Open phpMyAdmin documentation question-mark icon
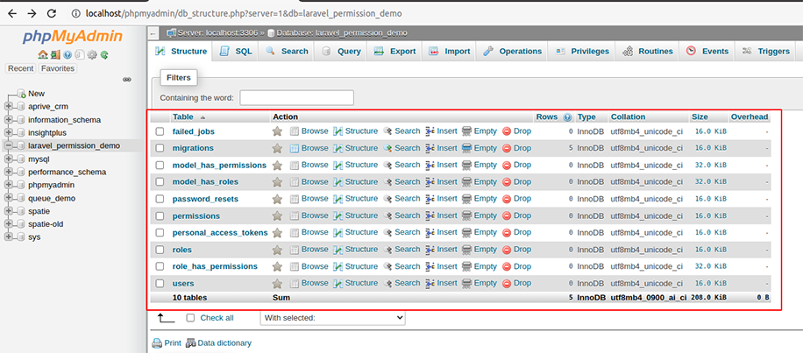The height and width of the screenshot is (353, 803). (68, 54)
